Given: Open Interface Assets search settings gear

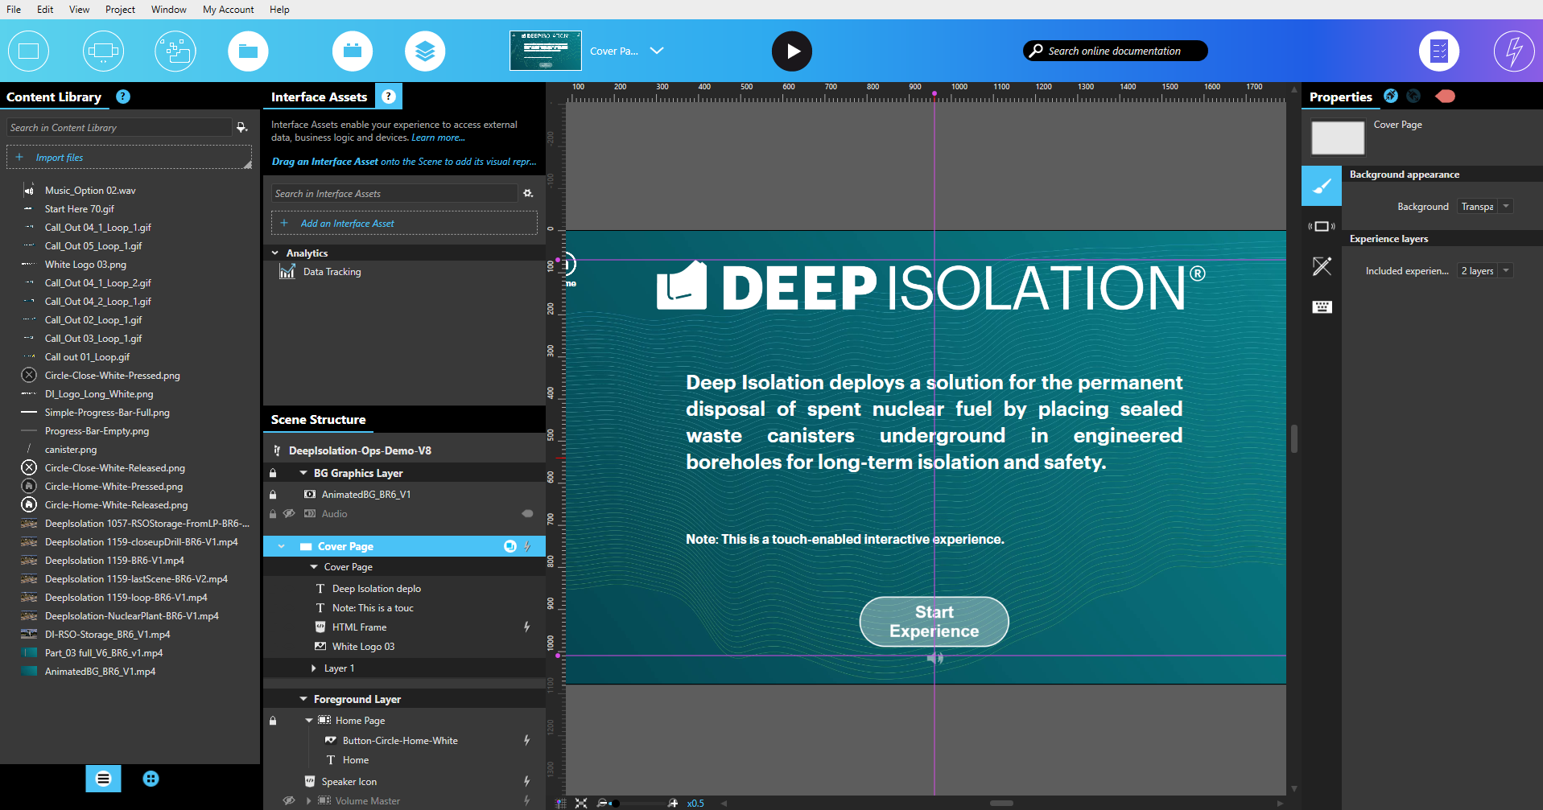Looking at the screenshot, I should 528,193.
